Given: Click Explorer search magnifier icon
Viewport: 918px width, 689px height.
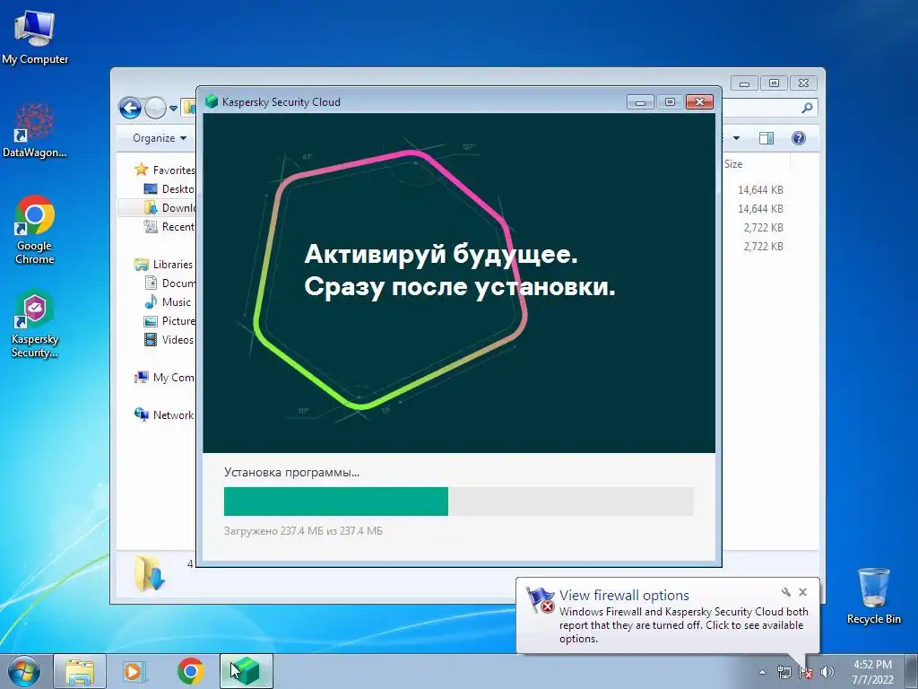Looking at the screenshot, I should tap(807, 108).
